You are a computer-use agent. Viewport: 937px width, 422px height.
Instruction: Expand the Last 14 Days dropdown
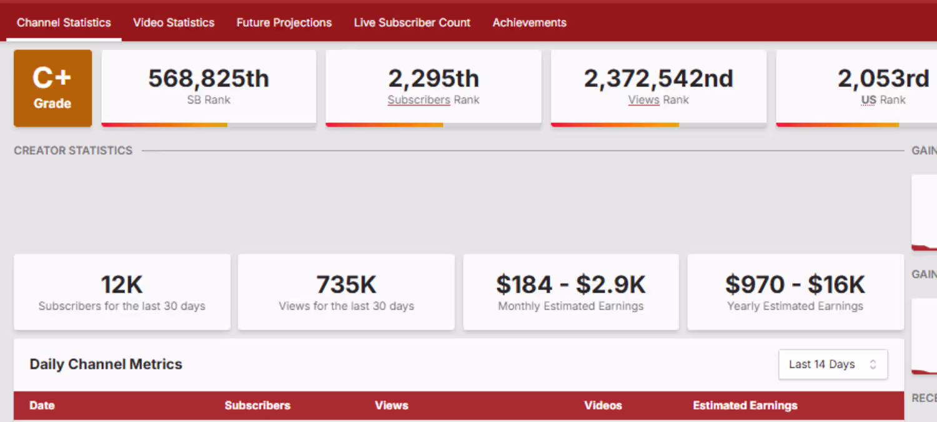(x=833, y=365)
